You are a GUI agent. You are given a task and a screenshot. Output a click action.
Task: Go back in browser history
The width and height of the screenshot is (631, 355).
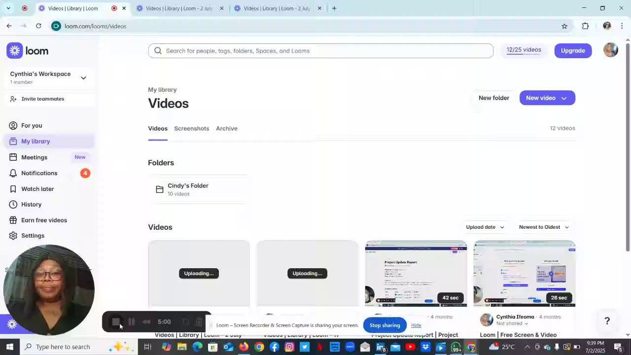click(9, 26)
